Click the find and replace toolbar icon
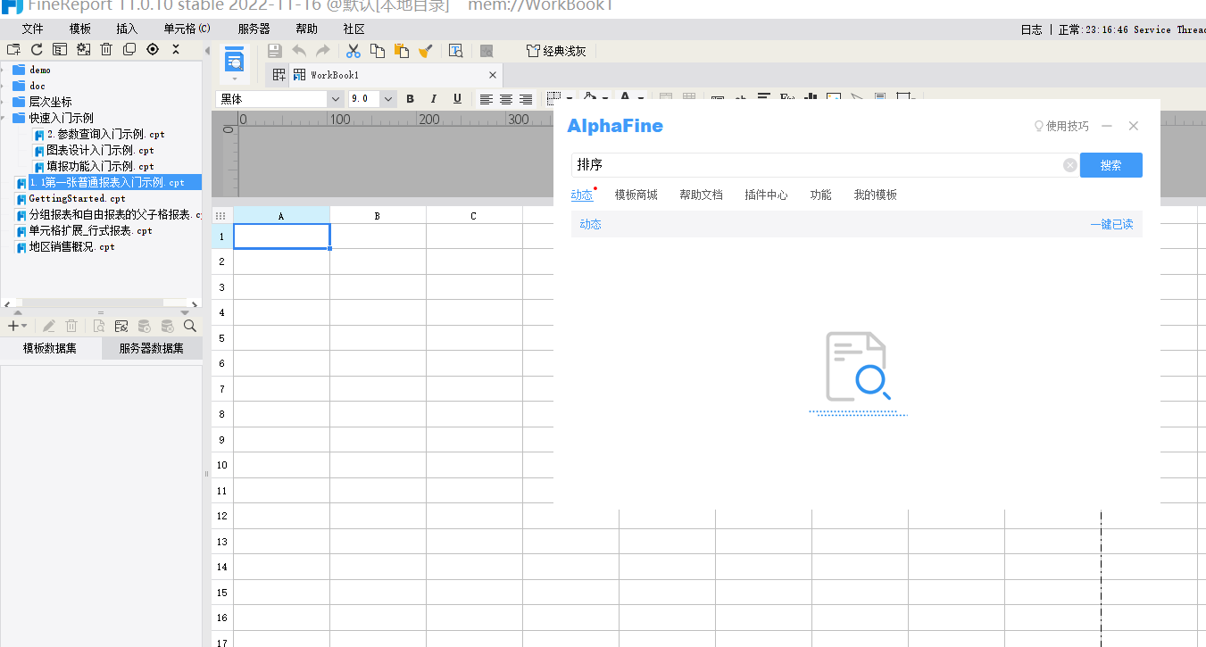 456,52
